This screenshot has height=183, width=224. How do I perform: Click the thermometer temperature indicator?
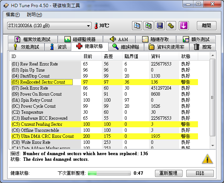coord(96,26)
